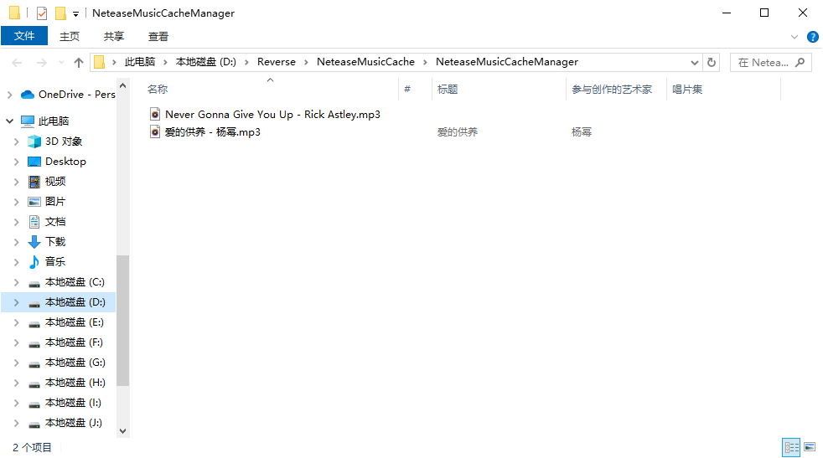Screen dimensions: 823x458
Task: Click navigation pane scroll up arrow
Action: tap(123, 85)
